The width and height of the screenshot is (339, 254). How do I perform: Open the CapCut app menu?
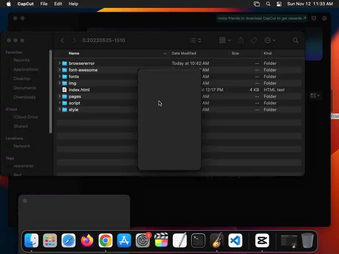pyautogui.click(x=25, y=4)
